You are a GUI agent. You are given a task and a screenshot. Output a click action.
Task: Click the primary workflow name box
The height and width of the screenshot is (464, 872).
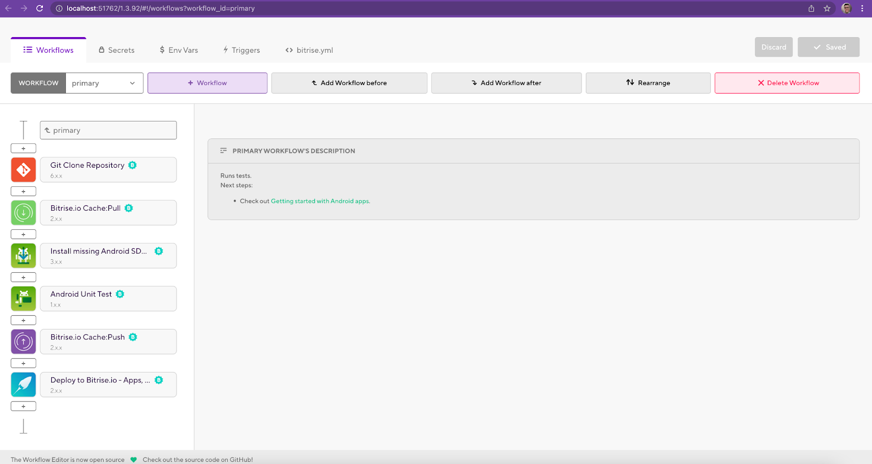click(x=108, y=130)
